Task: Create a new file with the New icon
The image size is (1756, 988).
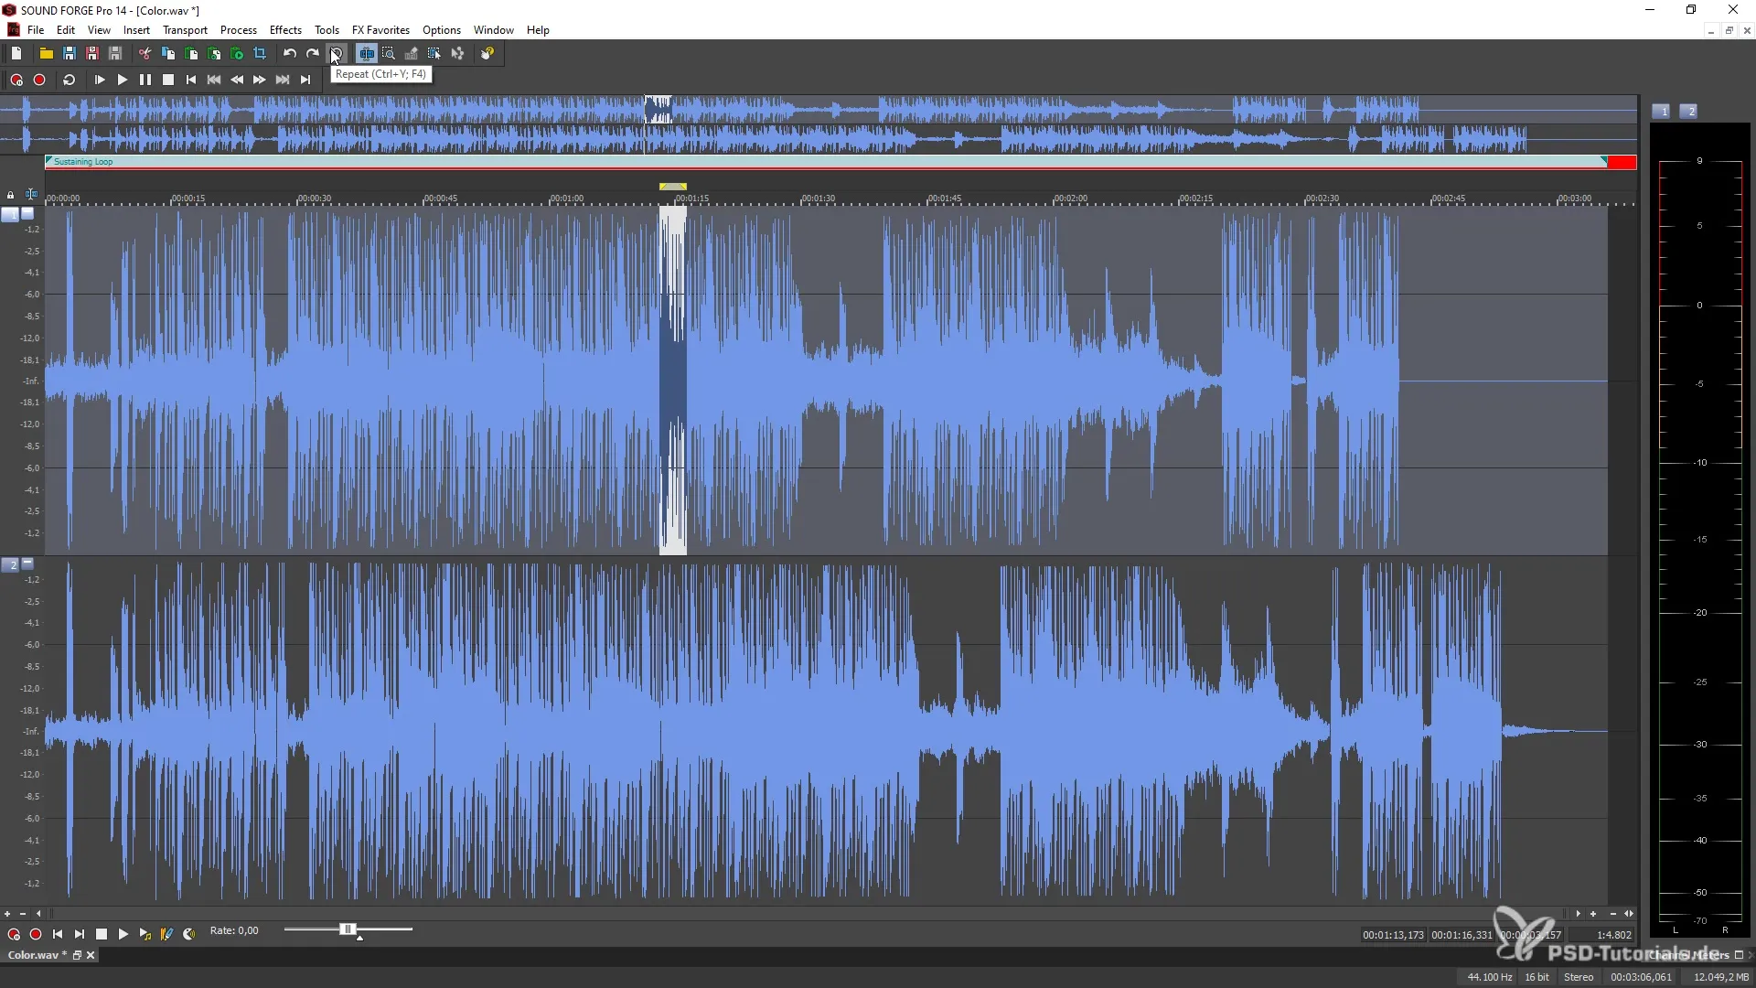Action: [x=16, y=53]
